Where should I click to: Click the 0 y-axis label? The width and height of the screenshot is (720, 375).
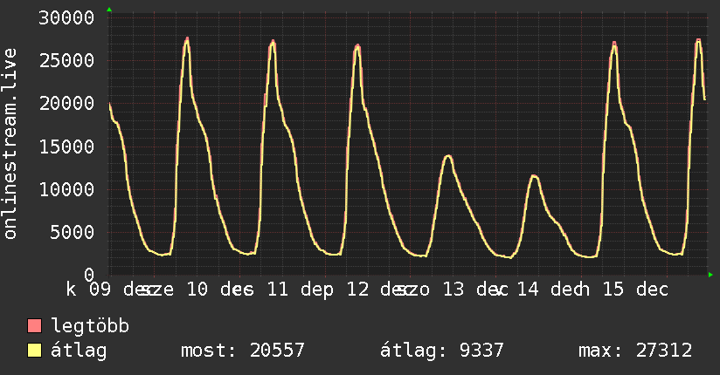89,275
